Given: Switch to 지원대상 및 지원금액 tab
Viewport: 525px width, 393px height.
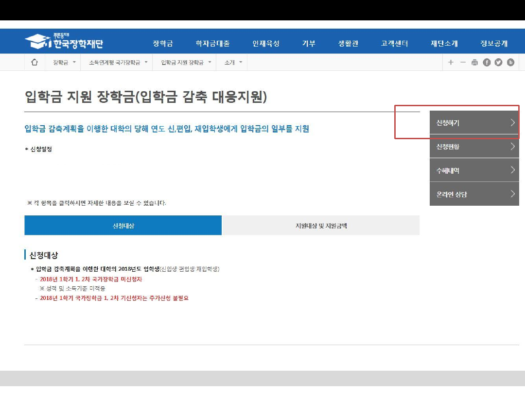Looking at the screenshot, I should click(321, 226).
